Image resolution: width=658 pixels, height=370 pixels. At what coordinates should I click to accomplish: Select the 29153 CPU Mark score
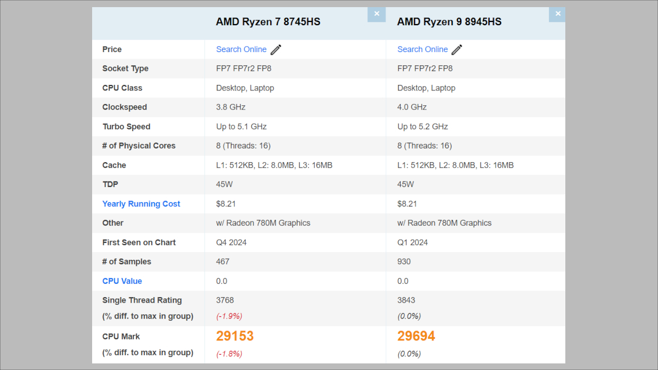pos(235,335)
